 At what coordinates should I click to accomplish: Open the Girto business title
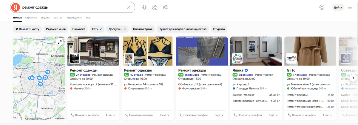pos(291,70)
